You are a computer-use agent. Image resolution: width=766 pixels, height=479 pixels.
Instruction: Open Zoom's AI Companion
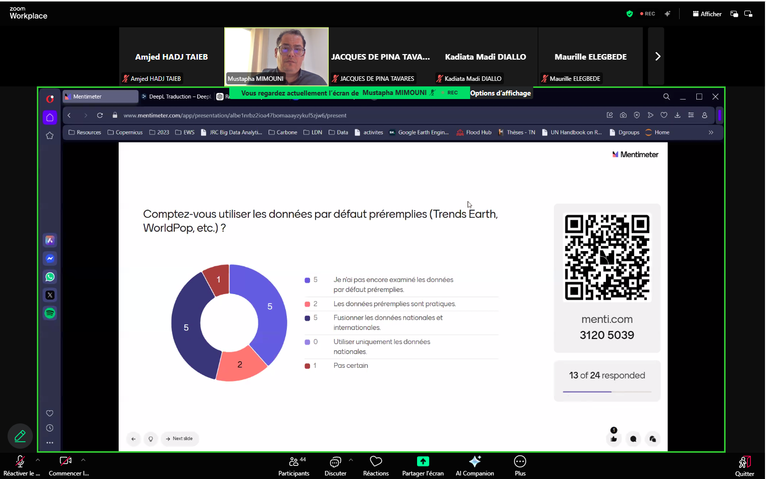[x=474, y=465]
